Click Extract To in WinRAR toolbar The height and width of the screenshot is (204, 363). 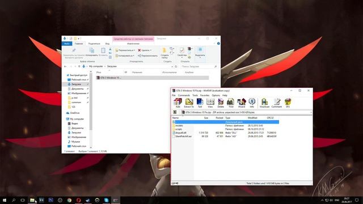click(189, 103)
